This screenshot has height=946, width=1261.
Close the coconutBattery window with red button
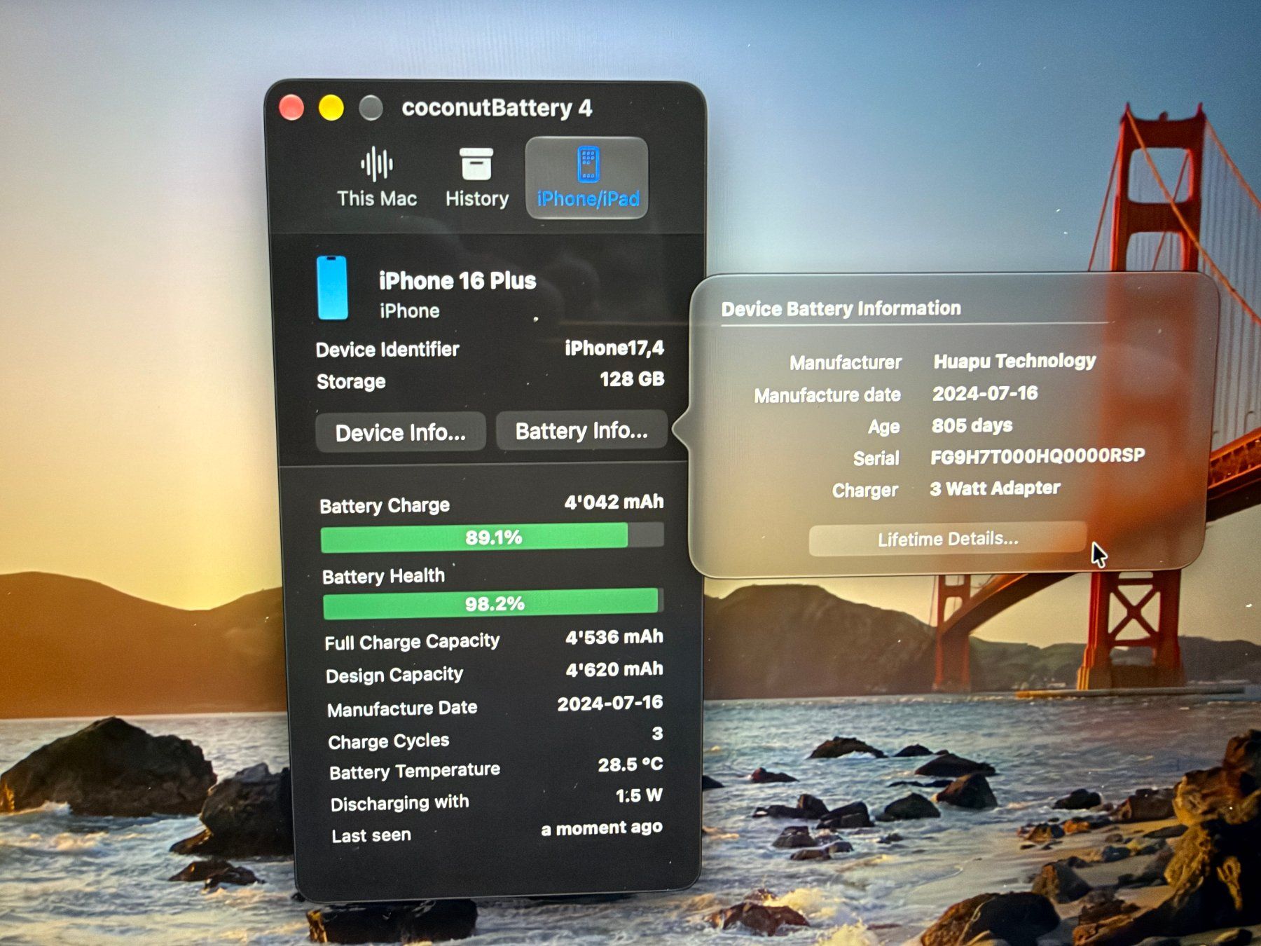point(291,107)
